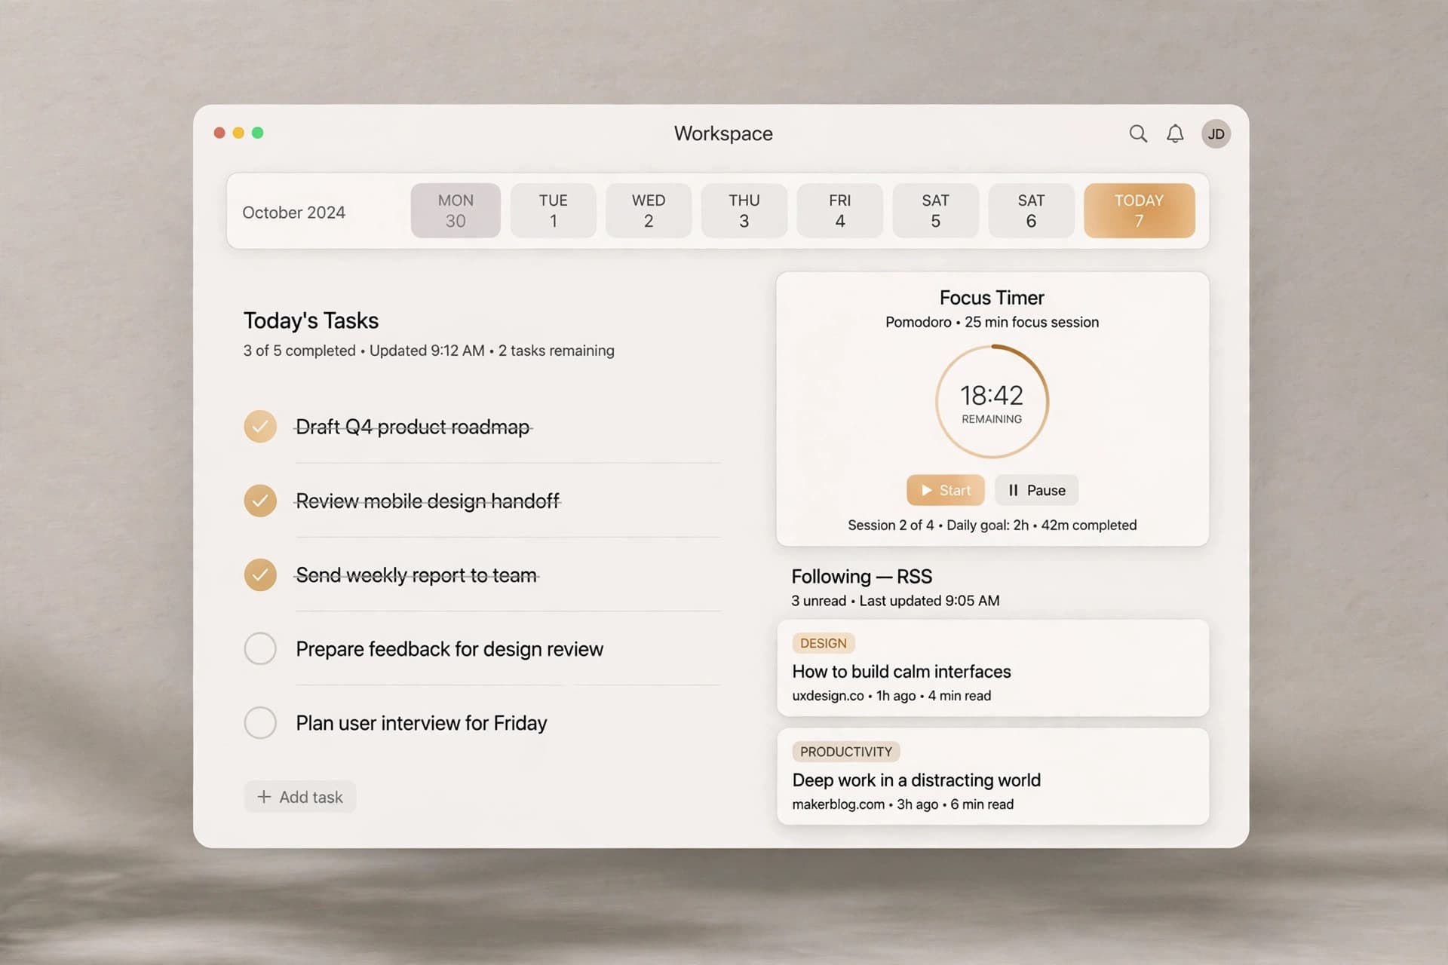The image size is (1448, 965).
Task: Click makerblog.com source line
Action: click(903, 804)
